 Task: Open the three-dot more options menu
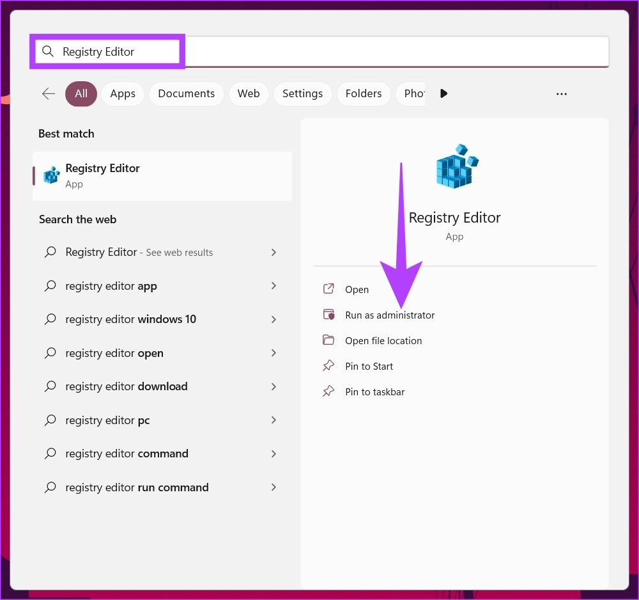(562, 94)
